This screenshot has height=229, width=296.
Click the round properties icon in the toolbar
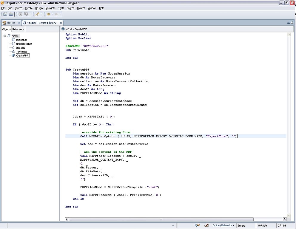click(x=21, y=14)
